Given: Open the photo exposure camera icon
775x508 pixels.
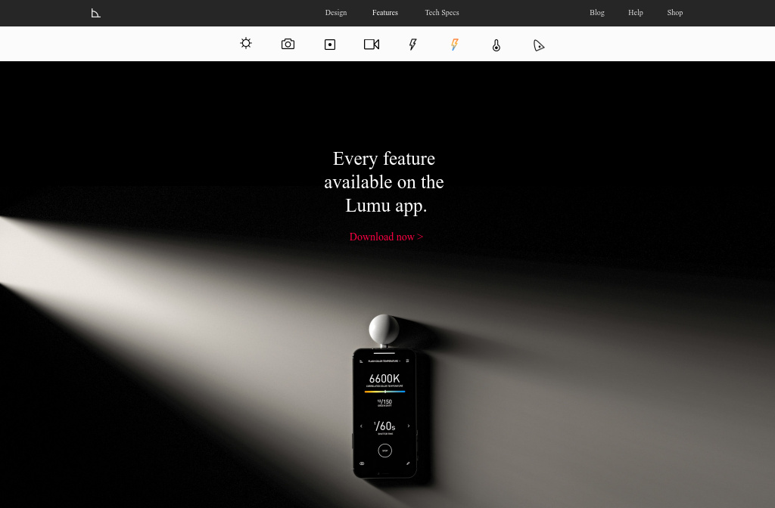Looking at the screenshot, I should pos(288,44).
